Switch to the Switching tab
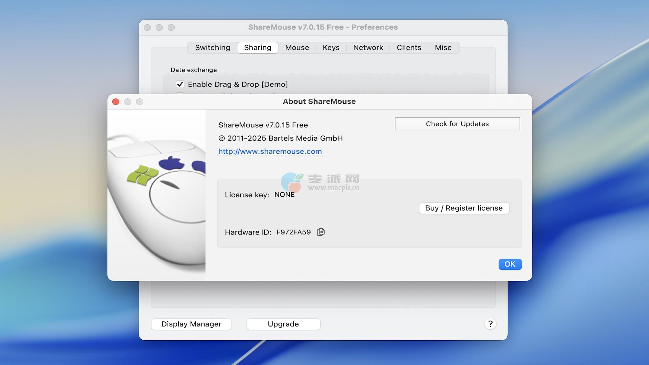Viewport: 649px width, 365px height. click(x=212, y=48)
